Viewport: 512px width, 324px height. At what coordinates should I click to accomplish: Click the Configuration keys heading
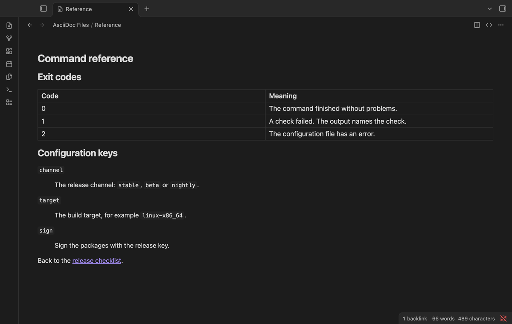(x=78, y=153)
